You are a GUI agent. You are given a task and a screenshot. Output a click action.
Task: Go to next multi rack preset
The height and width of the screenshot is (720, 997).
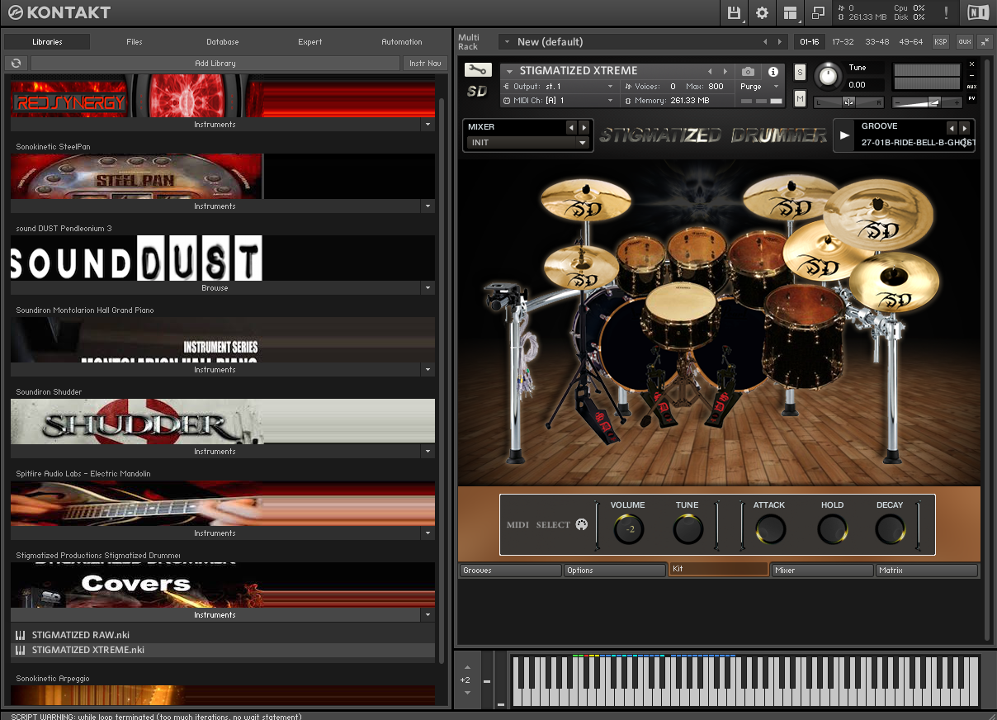[780, 41]
